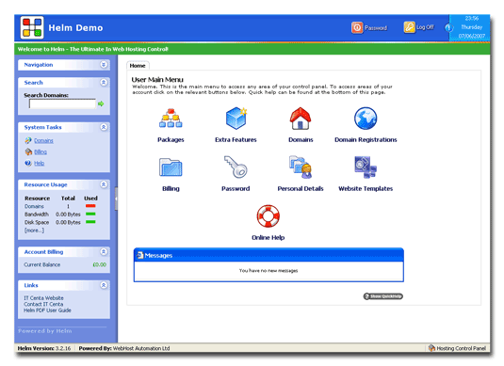Click the £0.00 current balance
504x366 pixels.
pos(100,264)
